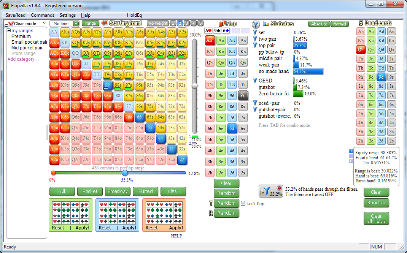Screen dimensions: 407x253
Task: Select weight button 3
Action: (187, 23)
